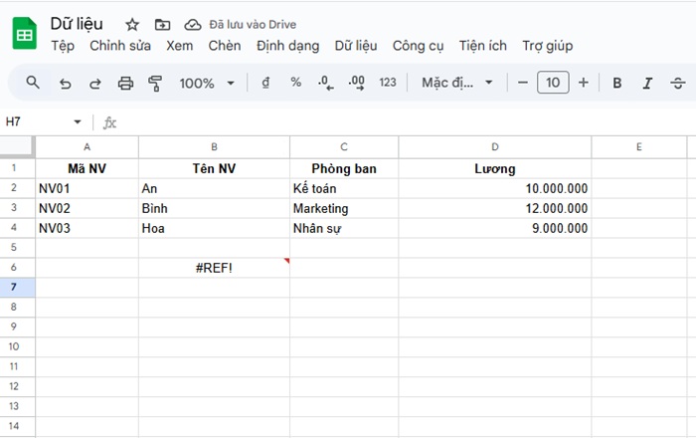Print the spreadsheet
Screen dimensions: 696x438
coord(125,83)
